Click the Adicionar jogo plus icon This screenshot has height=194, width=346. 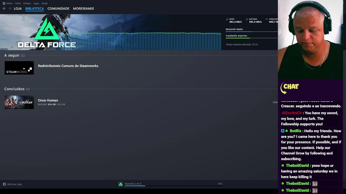click(x=4, y=184)
